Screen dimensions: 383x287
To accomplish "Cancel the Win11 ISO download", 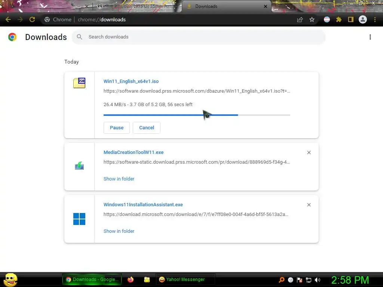I will pyautogui.click(x=147, y=128).
